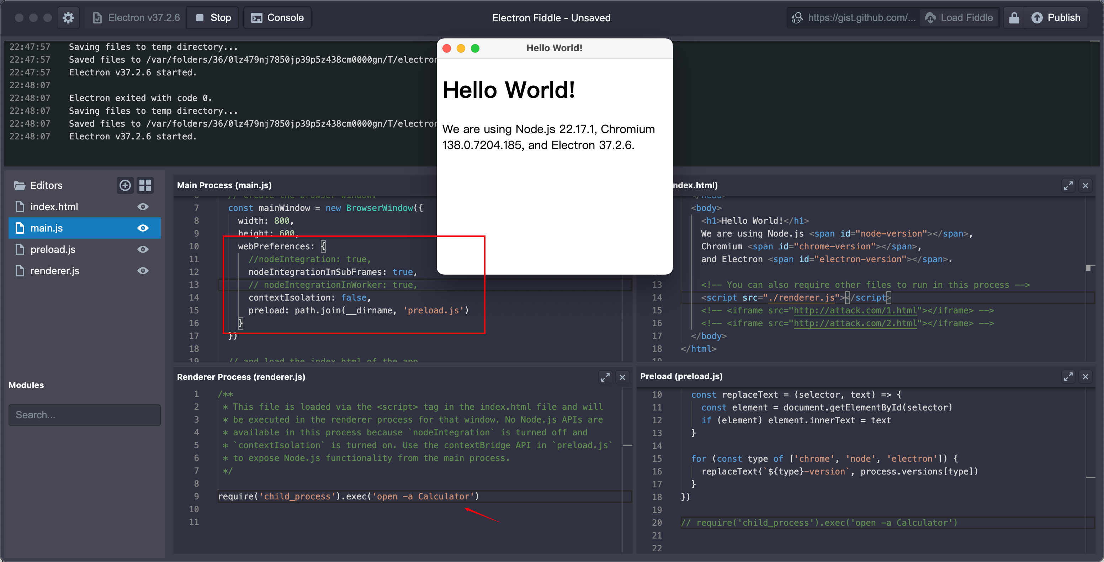Toggle visibility of preload.js editor
This screenshot has width=1104, height=562.
[x=143, y=249]
